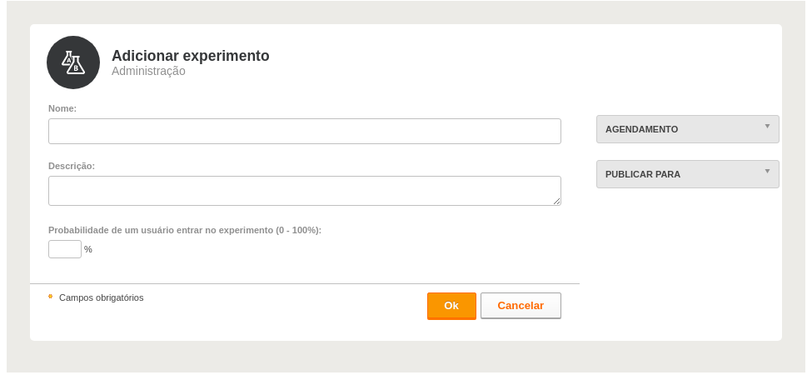Focus the Nome text field

[305, 131]
